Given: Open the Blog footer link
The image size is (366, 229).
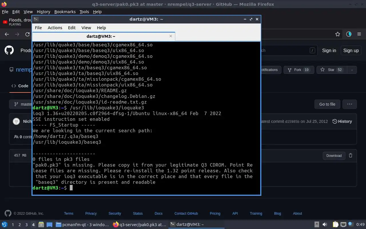Looking at the screenshot, I should (x=277, y=214).
